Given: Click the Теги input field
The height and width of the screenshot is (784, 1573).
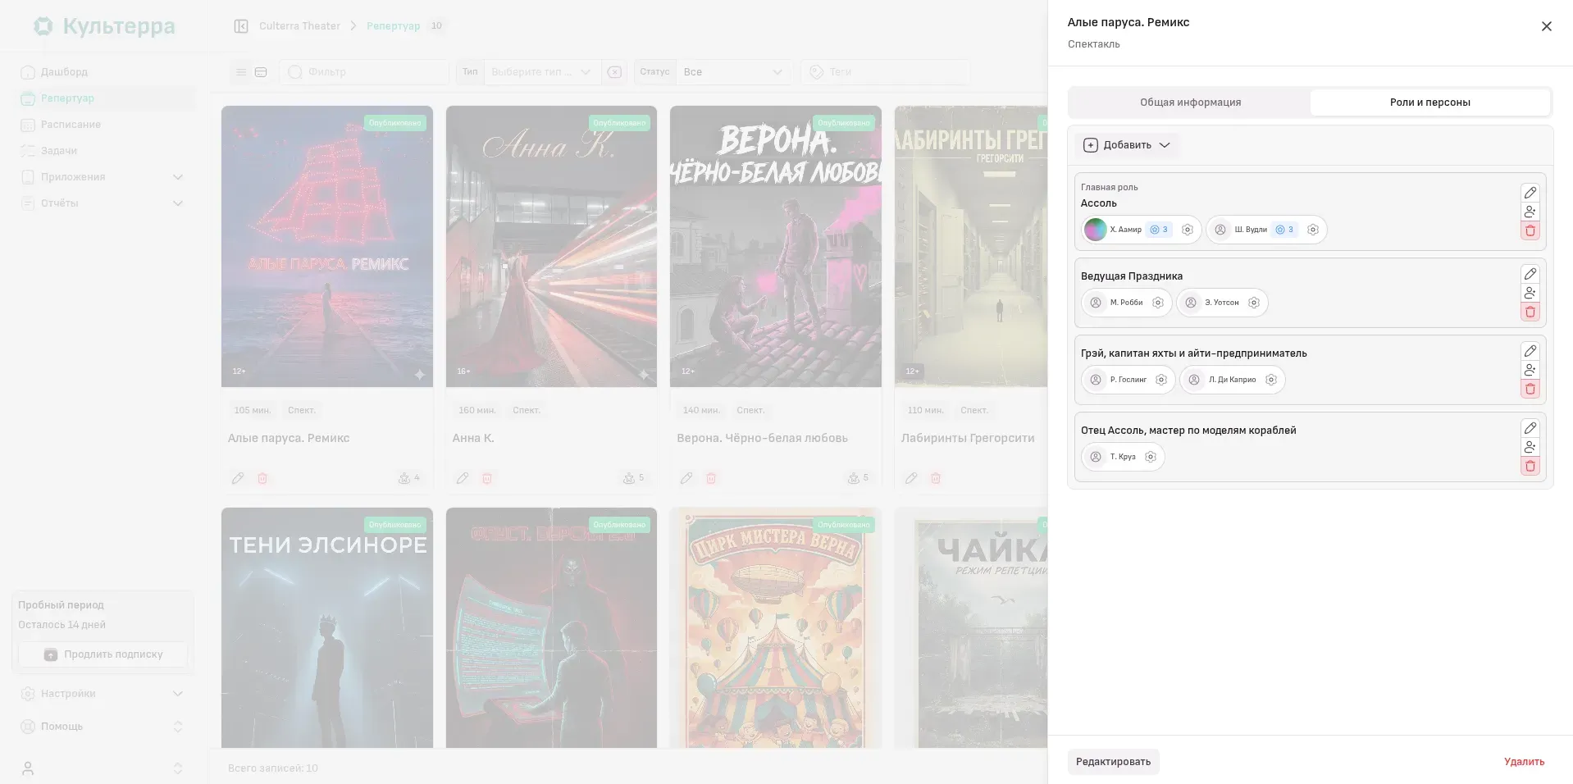Looking at the screenshot, I should pyautogui.click(x=885, y=72).
